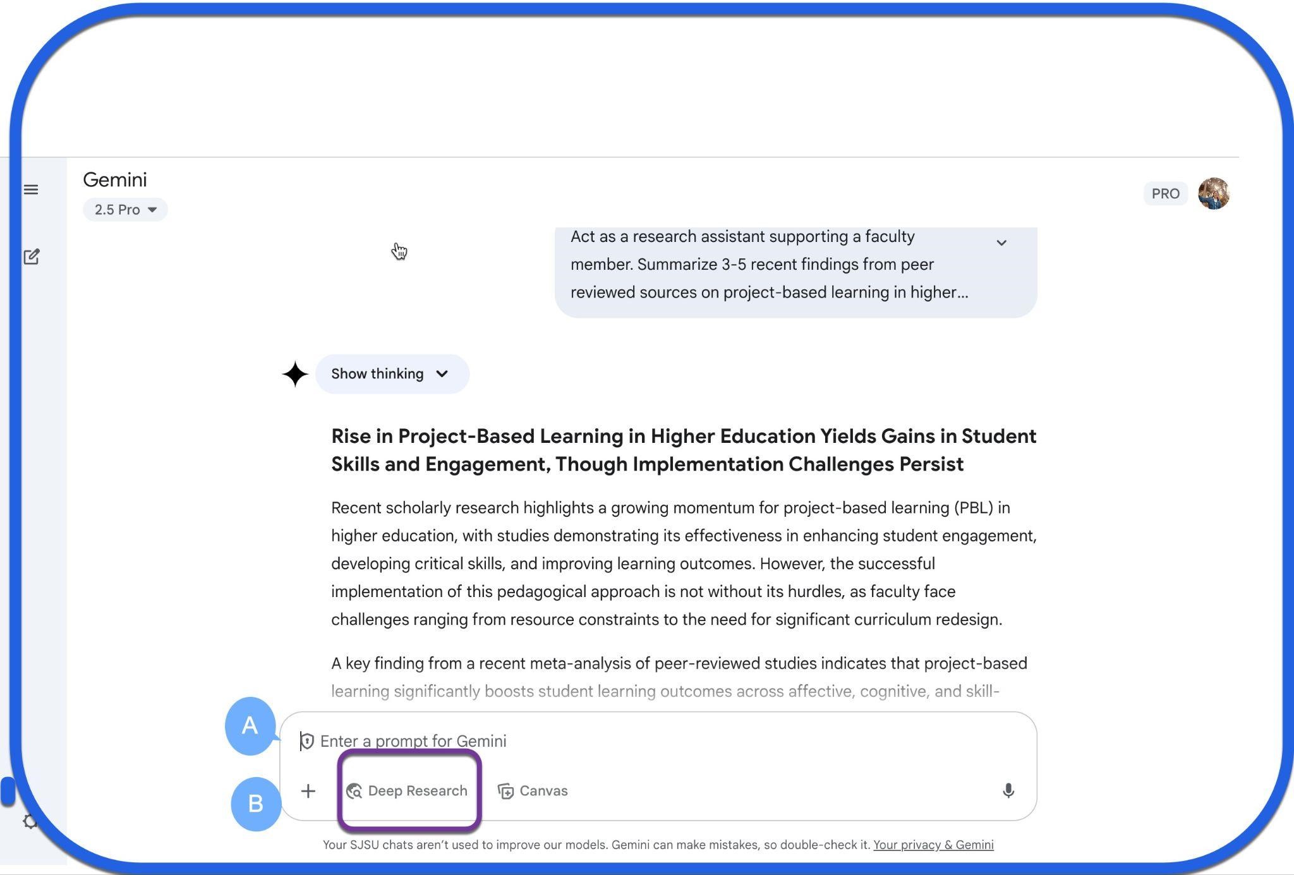
Task: Click the circled A annotation marker
Action: coord(250,725)
